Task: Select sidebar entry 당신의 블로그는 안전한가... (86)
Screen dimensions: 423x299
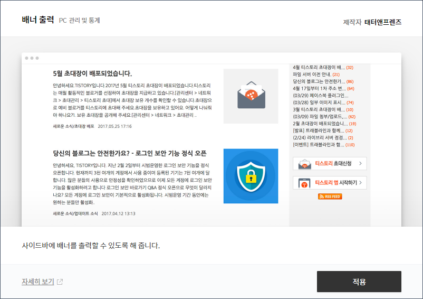Action: click(323, 81)
